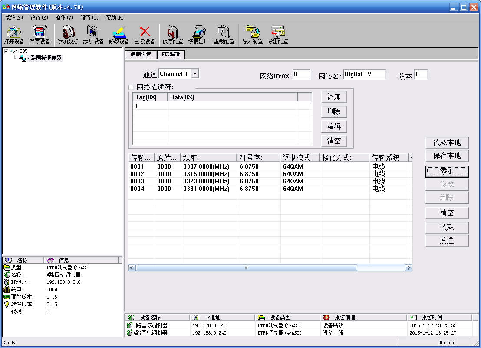This screenshot has height=348, width=481.
Task: Click 清空 button beside descriptor table
Action: coord(334,141)
